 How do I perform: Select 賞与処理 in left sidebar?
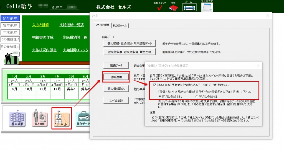point(10,25)
